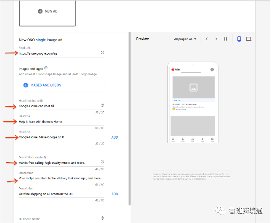Screen dimensions: 271x223
Task: Click the '49 / 90' character counter
Action: [100, 169]
